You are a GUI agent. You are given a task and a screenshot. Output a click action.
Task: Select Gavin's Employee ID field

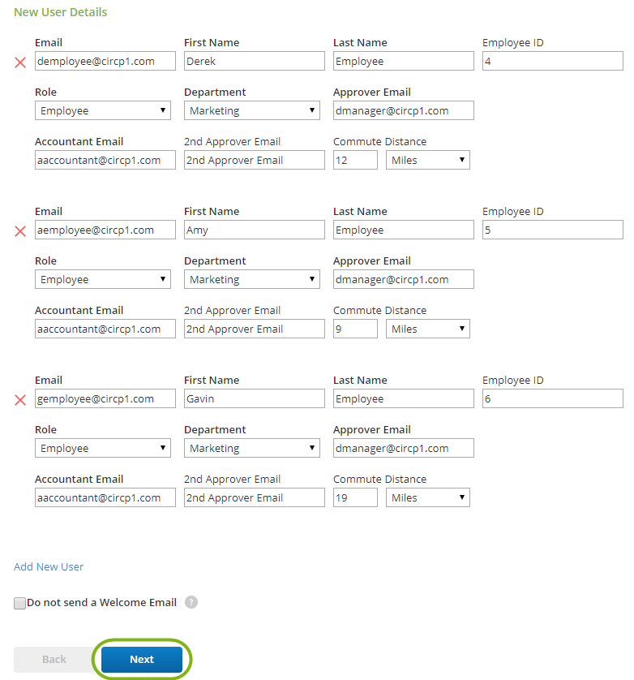[x=552, y=398]
